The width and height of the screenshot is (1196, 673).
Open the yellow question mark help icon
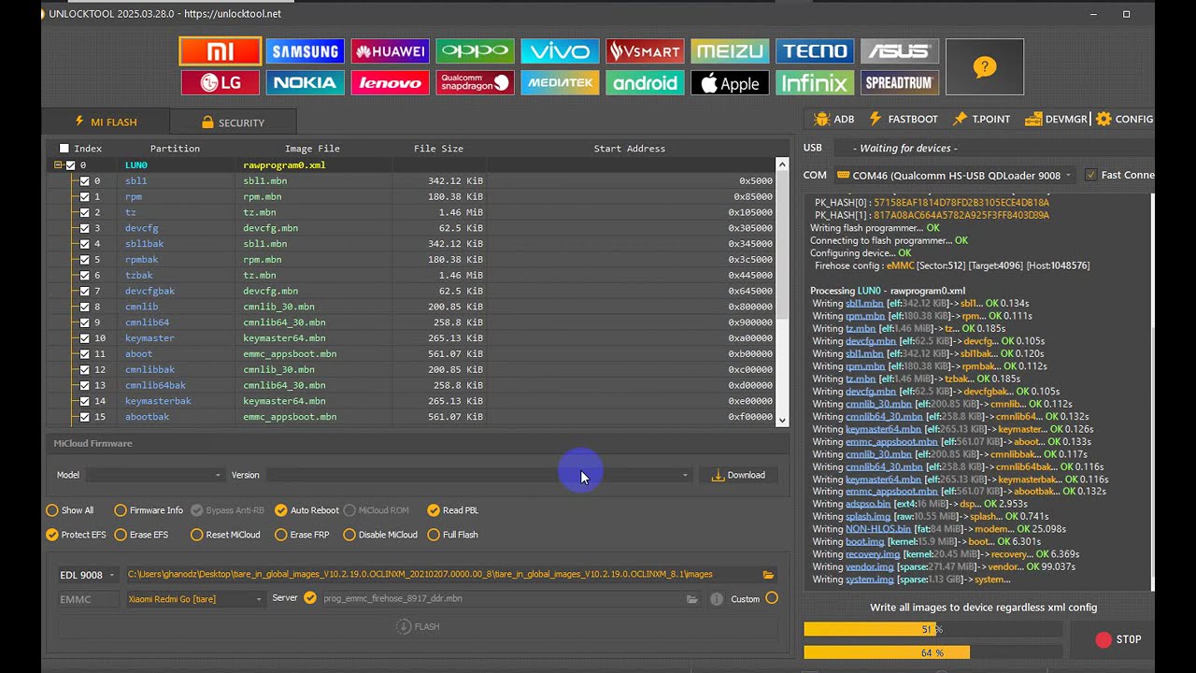pos(984,67)
